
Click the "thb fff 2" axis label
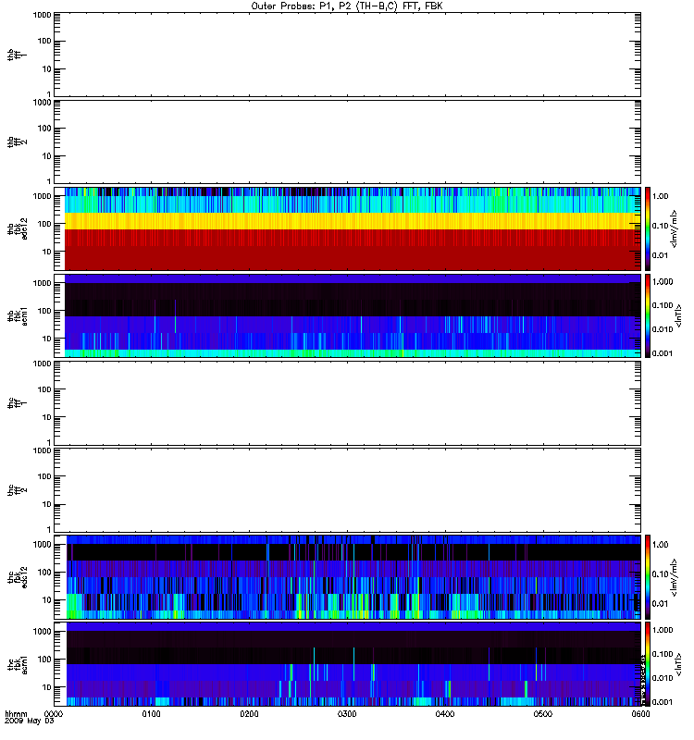coord(17,142)
